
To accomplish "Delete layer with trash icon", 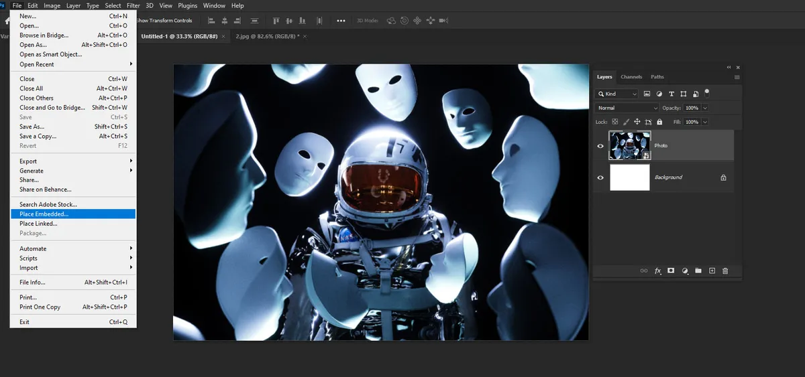I will 725,271.
